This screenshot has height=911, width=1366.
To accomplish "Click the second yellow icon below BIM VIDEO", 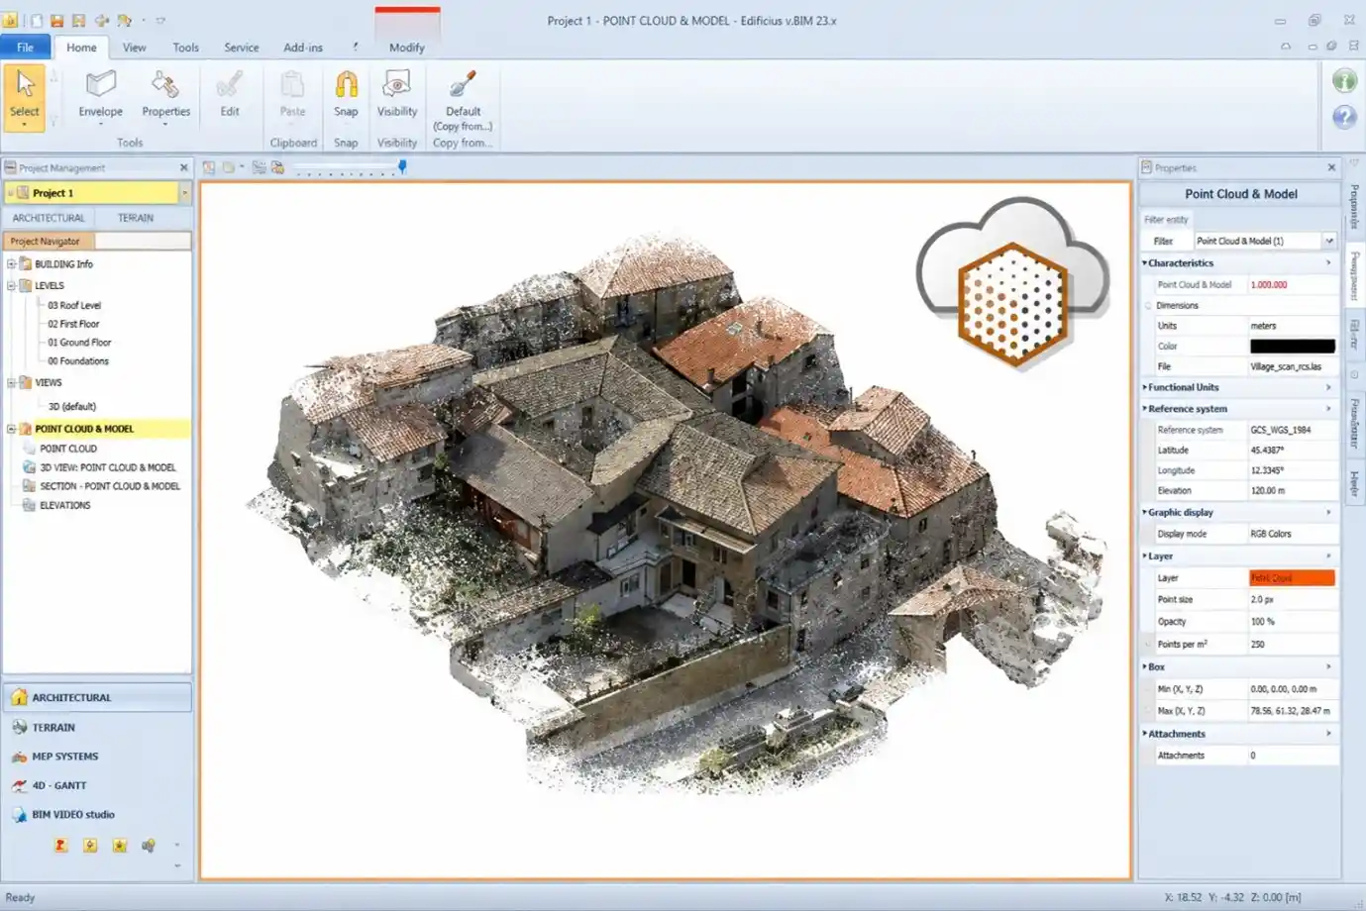I will click(x=90, y=845).
